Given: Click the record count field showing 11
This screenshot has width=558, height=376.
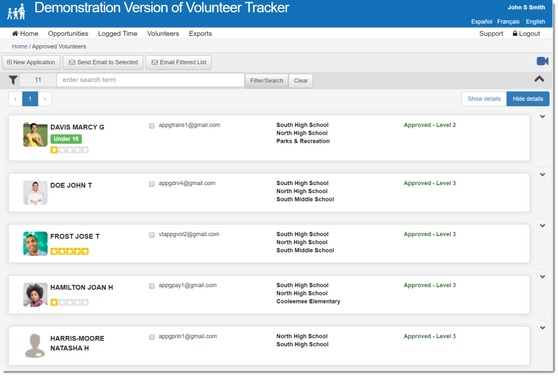Looking at the screenshot, I should pos(38,80).
